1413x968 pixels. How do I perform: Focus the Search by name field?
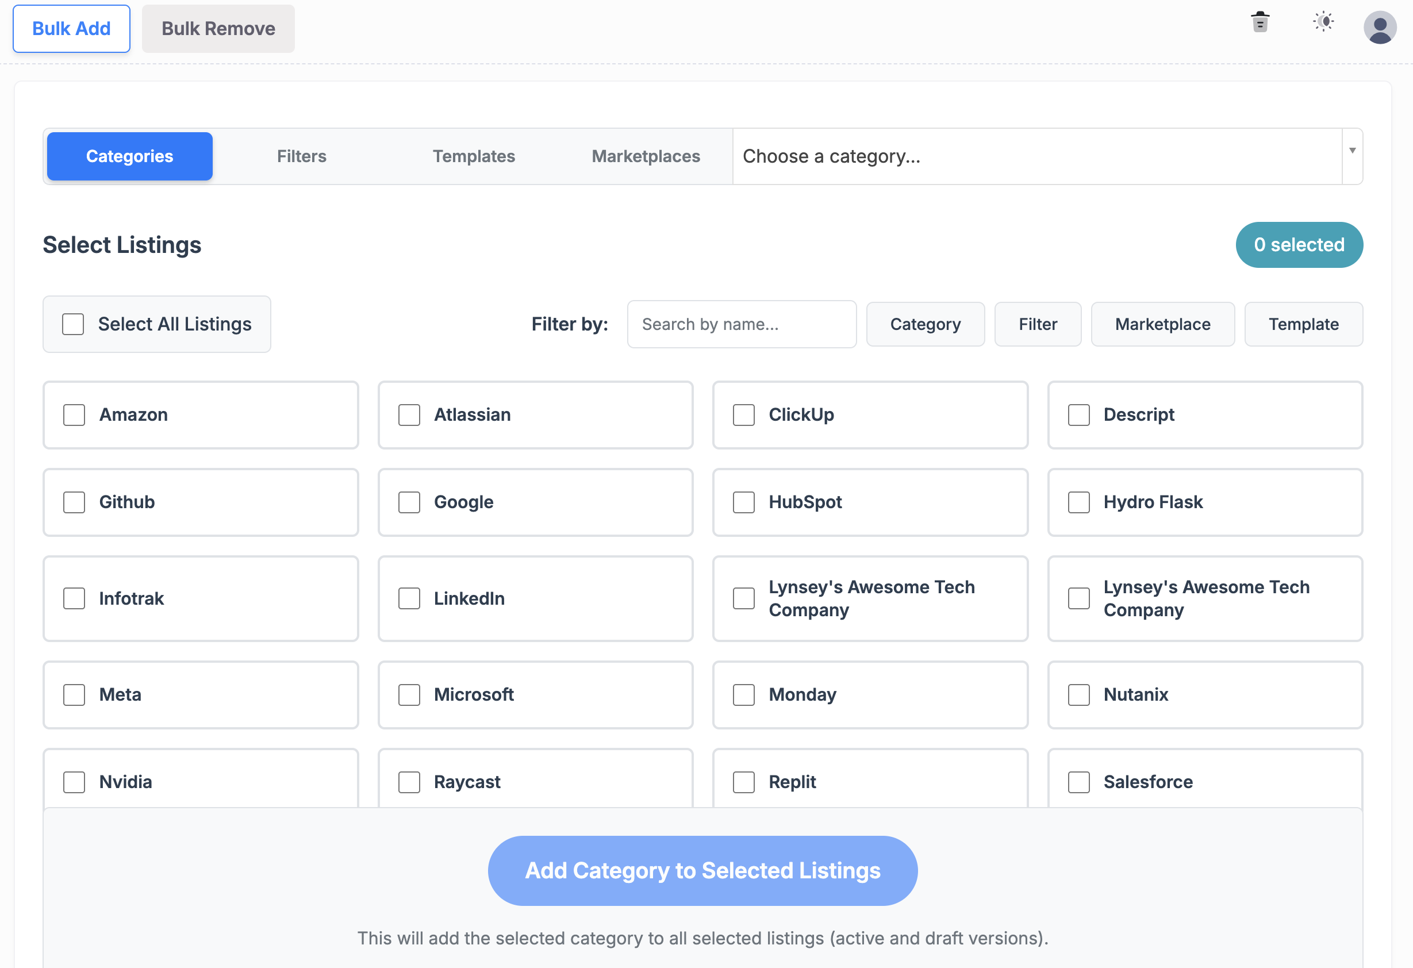pos(742,324)
